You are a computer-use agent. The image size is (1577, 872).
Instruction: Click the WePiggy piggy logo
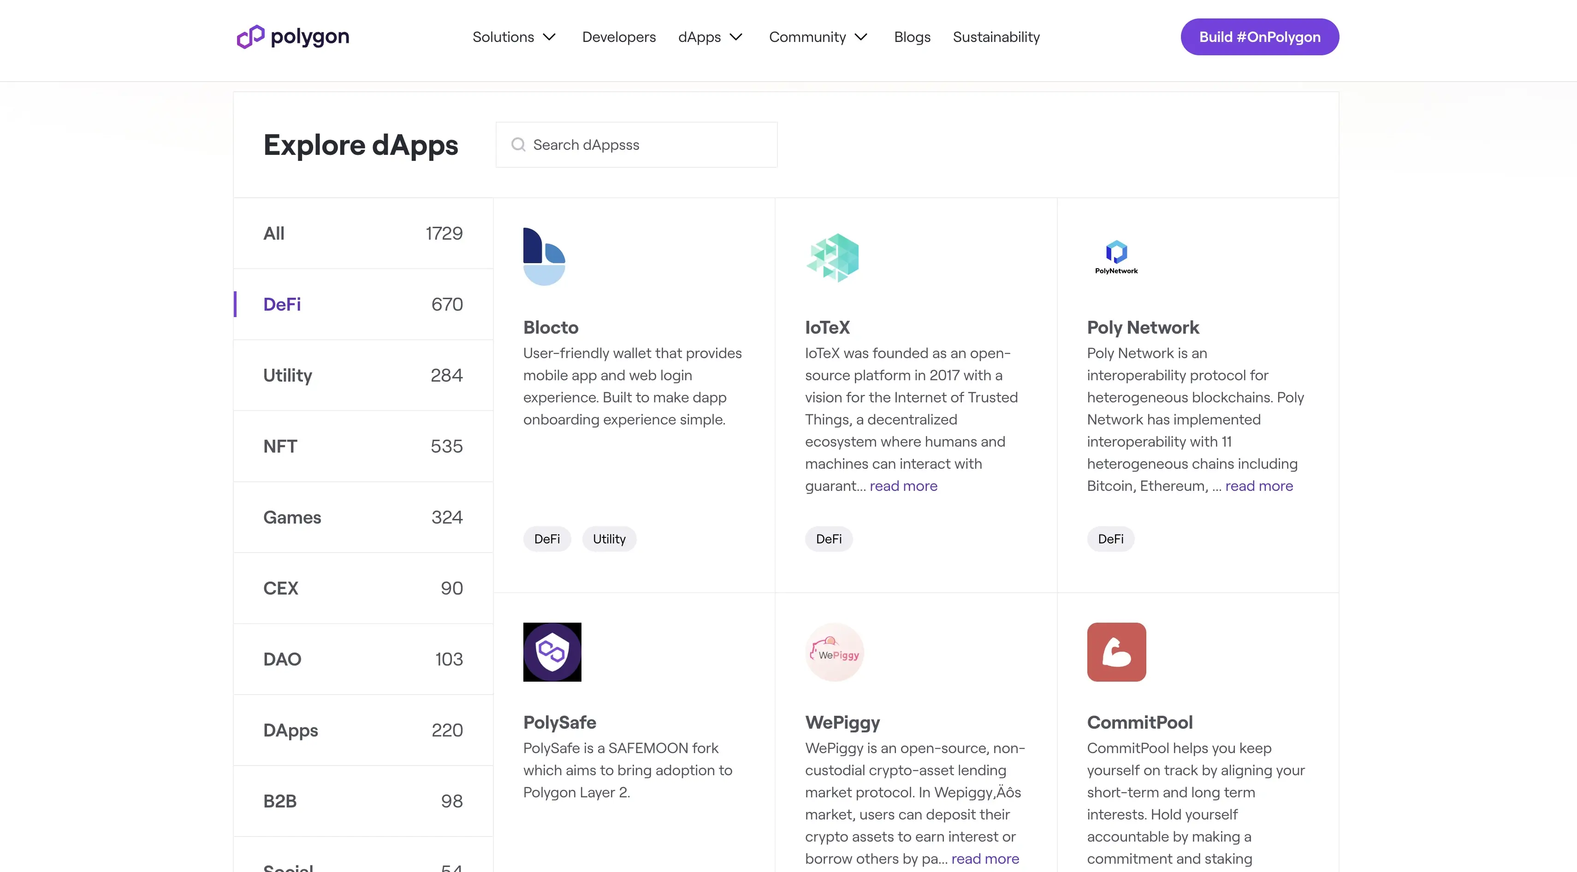point(834,652)
